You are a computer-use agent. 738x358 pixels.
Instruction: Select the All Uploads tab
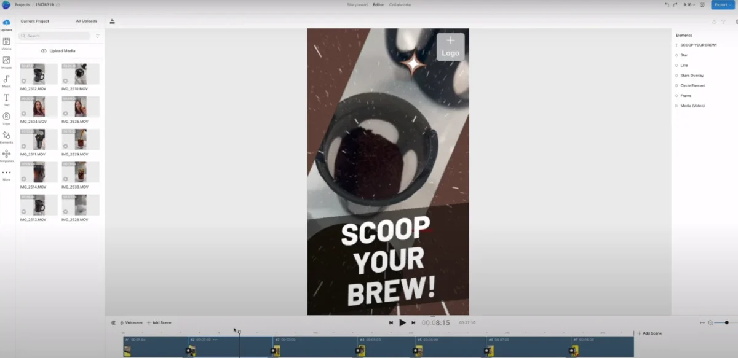tap(87, 21)
